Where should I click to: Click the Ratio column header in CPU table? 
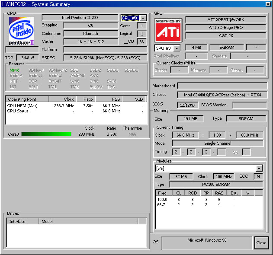click(86, 99)
